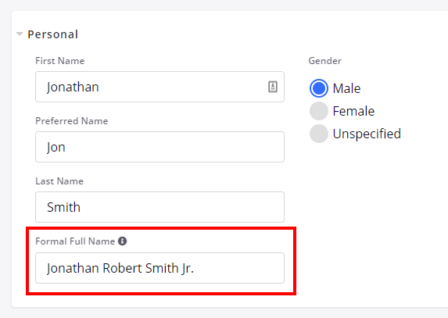Select the Male radio button

click(x=318, y=88)
